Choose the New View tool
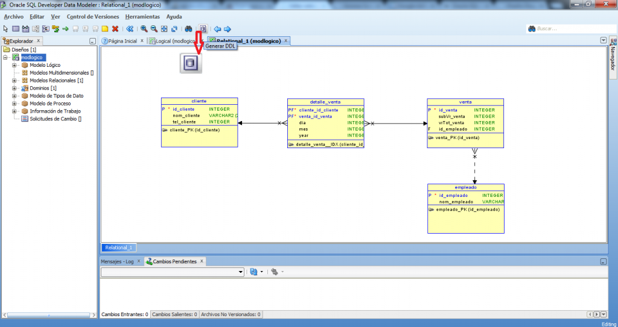Screen dimensions: 618x327 pos(25,29)
